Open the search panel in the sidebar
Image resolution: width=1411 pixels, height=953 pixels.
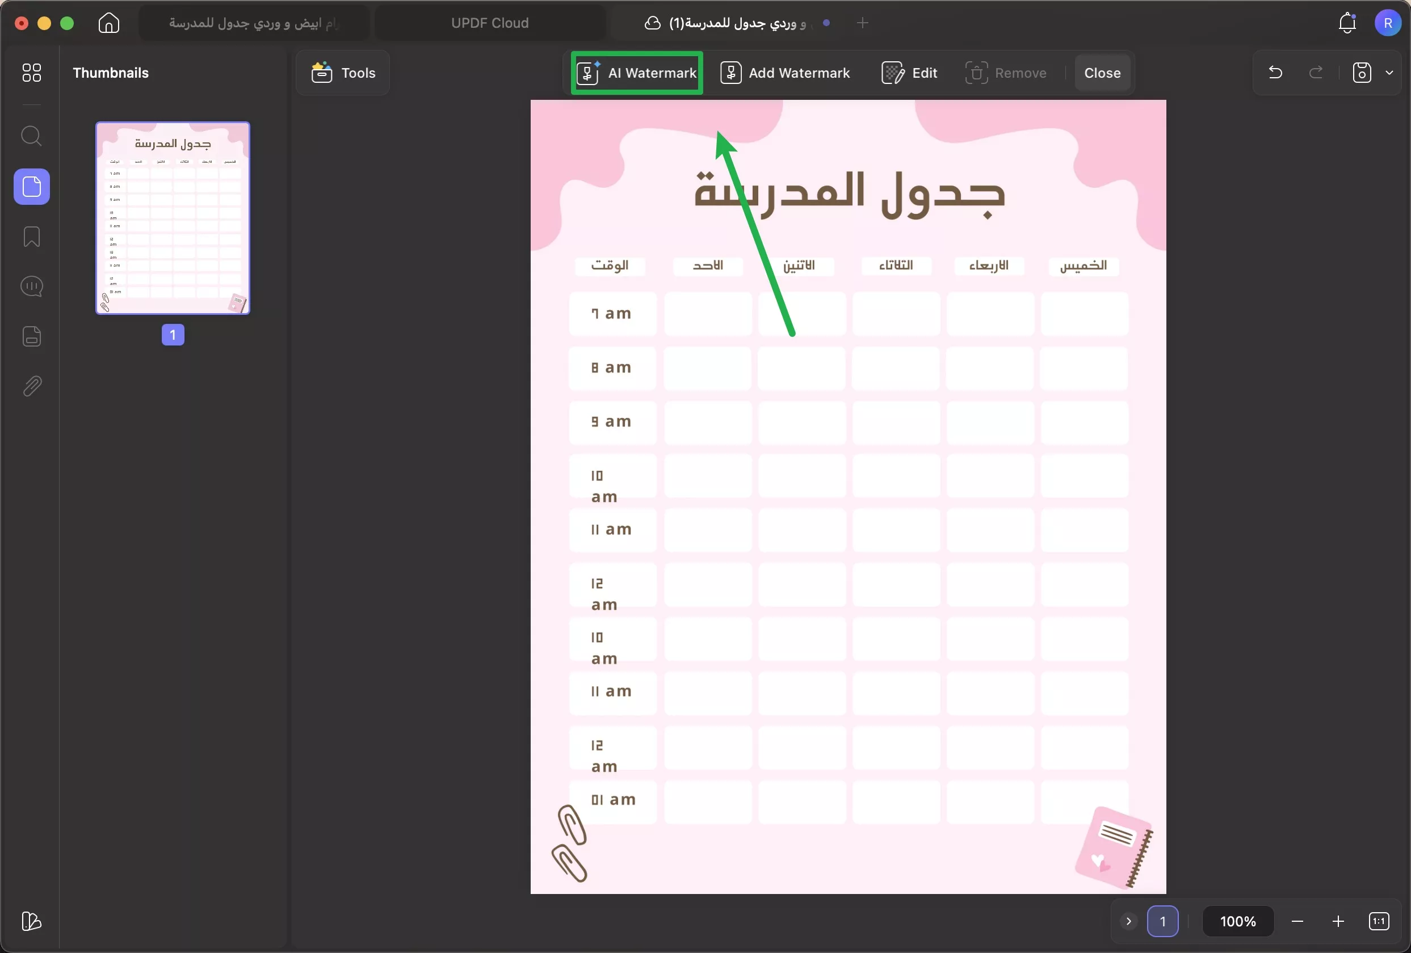(x=31, y=136)
